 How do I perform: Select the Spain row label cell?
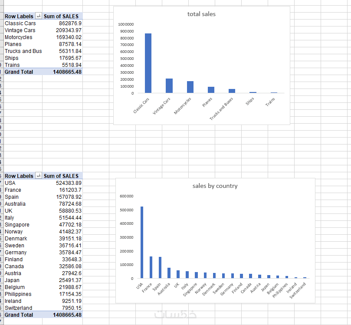[x=23, y=197]
